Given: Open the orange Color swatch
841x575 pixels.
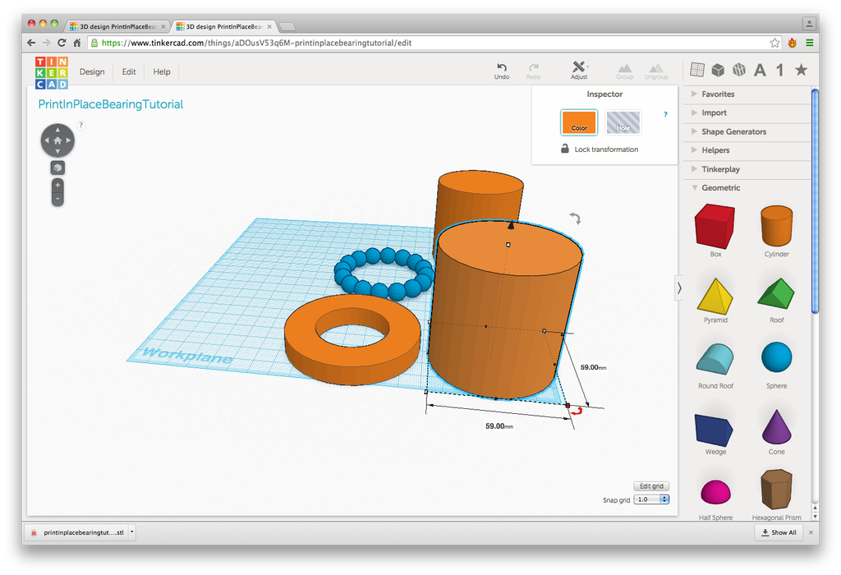Looking at the screenshot, I should click(579, 122).
